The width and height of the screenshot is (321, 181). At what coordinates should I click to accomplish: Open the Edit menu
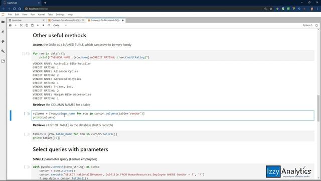coord(17,15)
